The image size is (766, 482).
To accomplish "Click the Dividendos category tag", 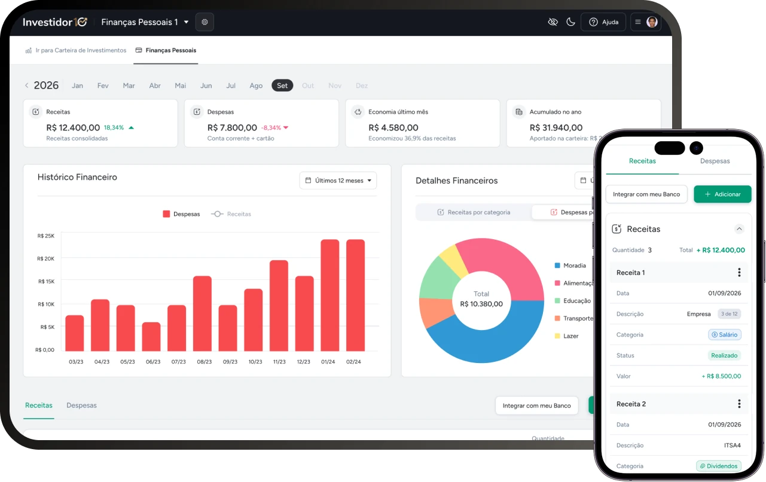I will (x=719, y=466).
